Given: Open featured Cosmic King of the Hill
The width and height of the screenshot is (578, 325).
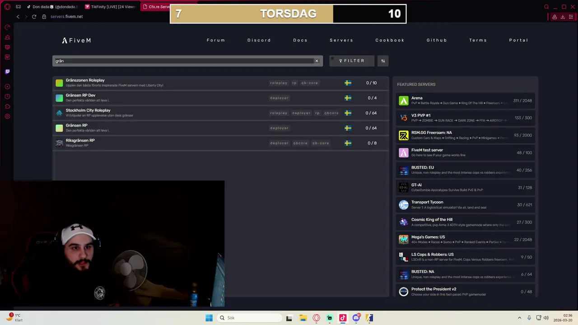Looking at the screenshot, I should pos(466,222).
